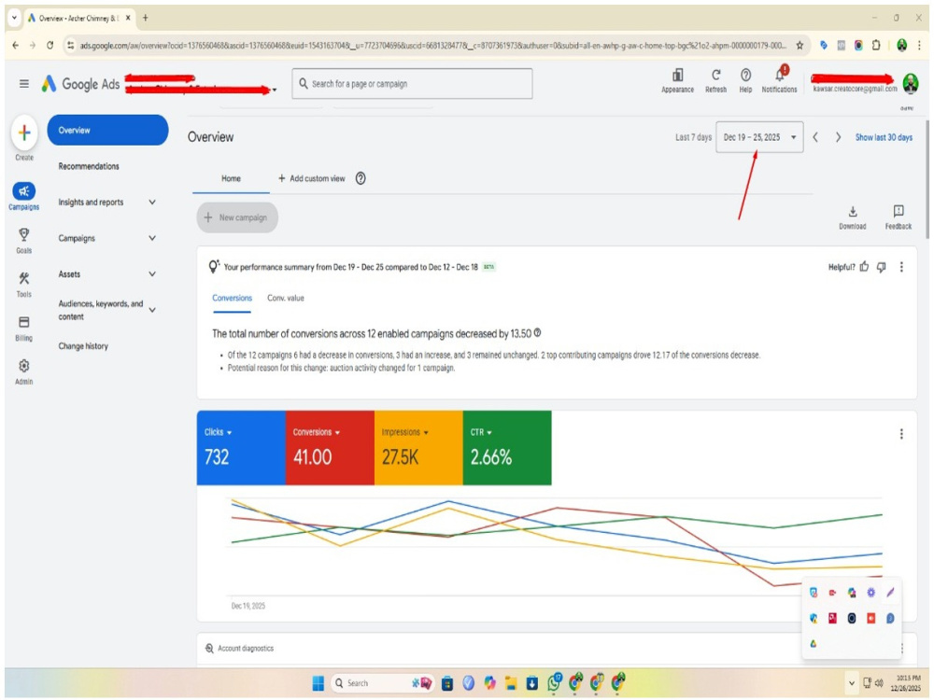Open the Microsoft Store taskbar icon

click(446, 683)
